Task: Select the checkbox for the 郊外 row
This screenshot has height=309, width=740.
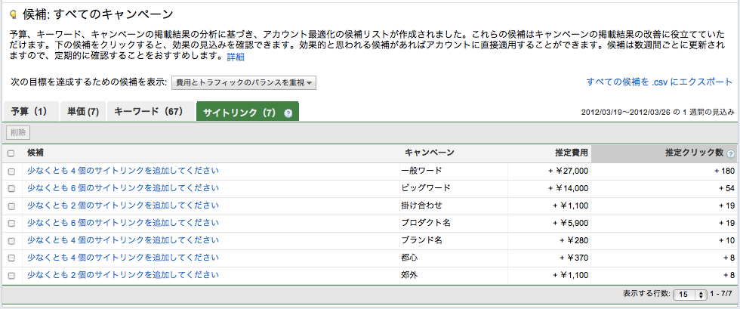Action: (11, 276)
